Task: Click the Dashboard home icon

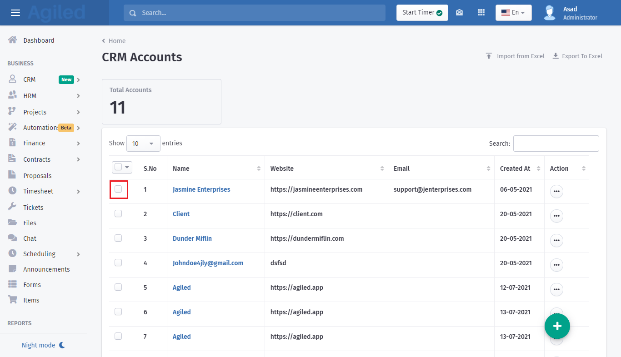Action: tap(13, 40)
